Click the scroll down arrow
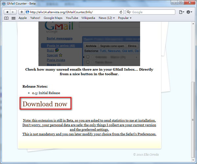The image size is (197, 164). pos(193,160)
